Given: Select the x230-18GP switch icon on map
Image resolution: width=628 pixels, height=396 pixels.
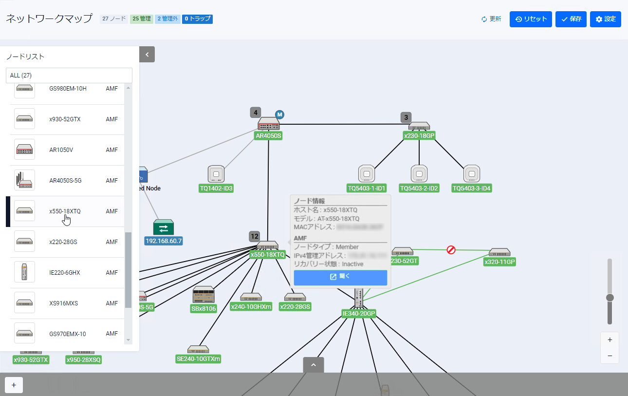Looking at the screenshot, I should click(419, 126).
